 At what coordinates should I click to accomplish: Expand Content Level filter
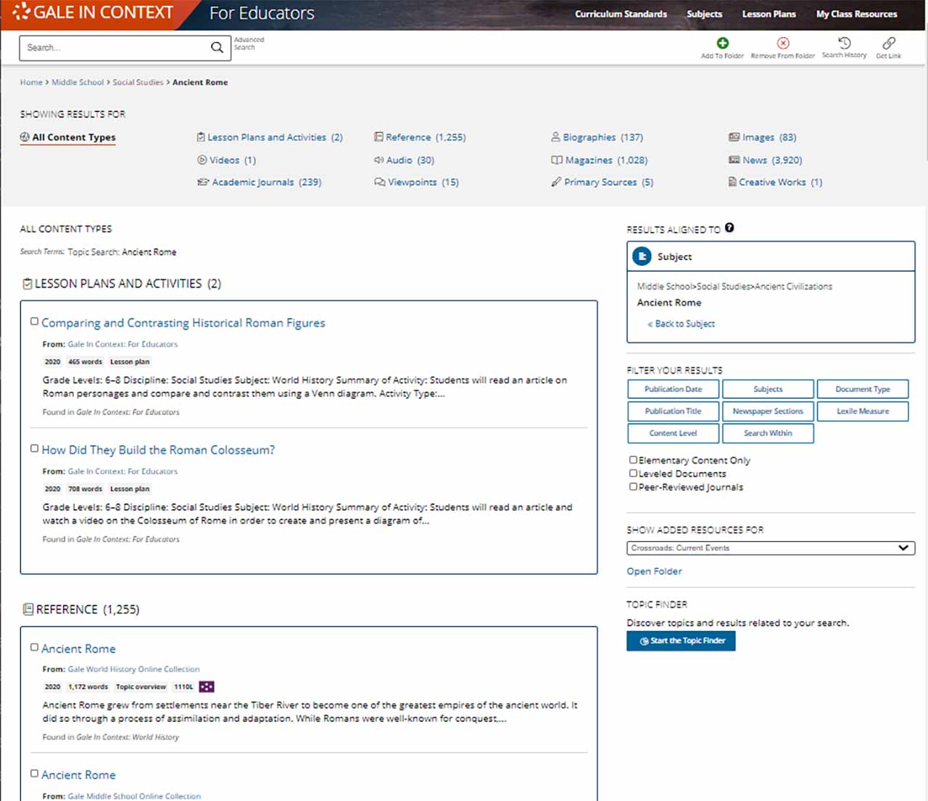tap(674, 433)
